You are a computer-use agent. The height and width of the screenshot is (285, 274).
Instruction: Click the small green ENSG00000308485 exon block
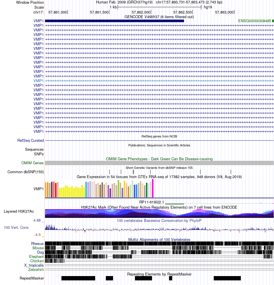coord(273,21)
